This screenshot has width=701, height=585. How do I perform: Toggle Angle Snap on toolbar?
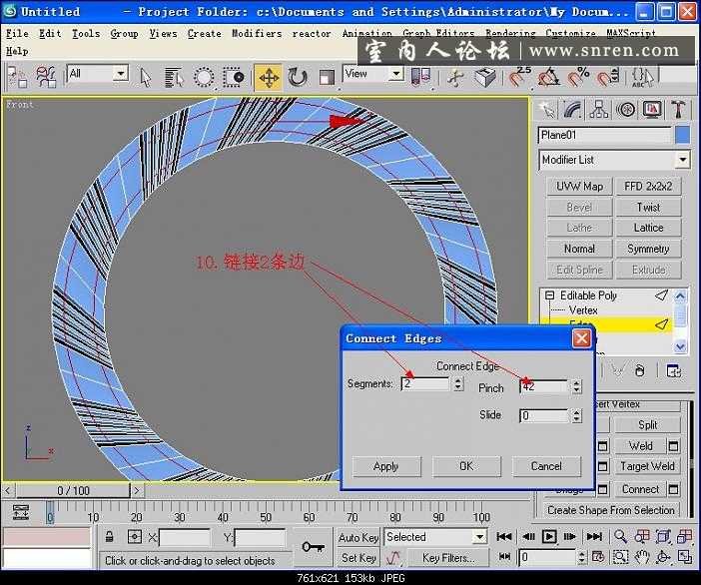pyautogui.click(x=548, y=77)
